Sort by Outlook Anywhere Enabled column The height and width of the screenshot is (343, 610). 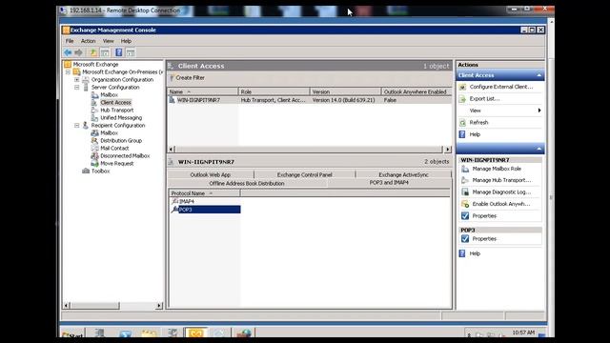(x=417, y=91)
